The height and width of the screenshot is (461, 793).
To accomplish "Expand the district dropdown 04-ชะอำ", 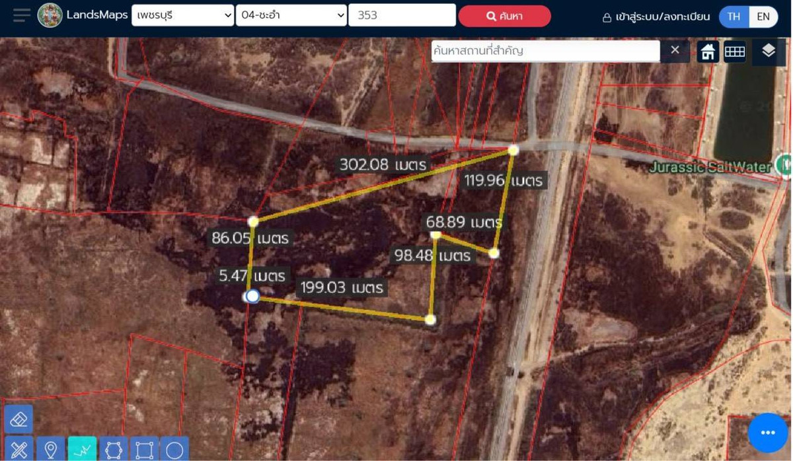I will tap(291, 15).
